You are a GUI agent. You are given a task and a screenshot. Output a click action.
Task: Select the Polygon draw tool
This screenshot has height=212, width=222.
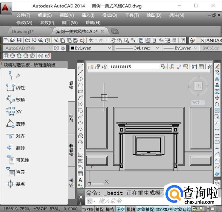click(x=80, y=85)
